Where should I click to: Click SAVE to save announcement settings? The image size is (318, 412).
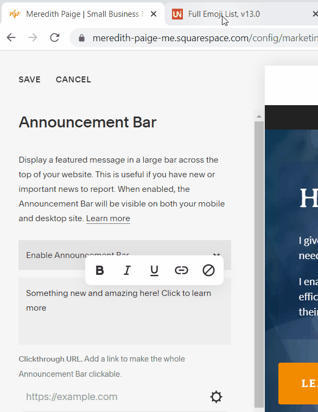29,80
